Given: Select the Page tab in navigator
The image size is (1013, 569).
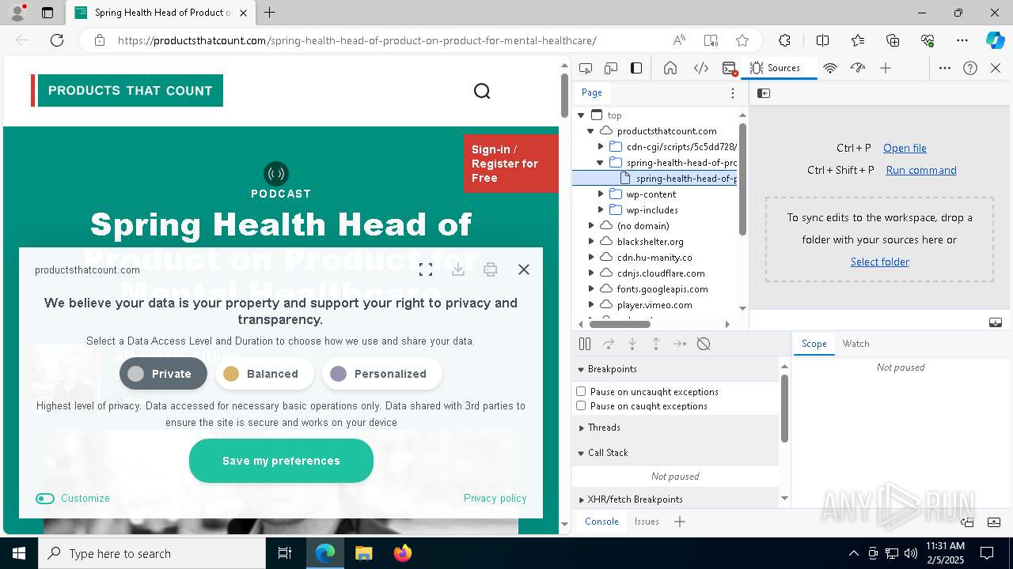Looking at the screenshot, I should [x=592, y=92].
